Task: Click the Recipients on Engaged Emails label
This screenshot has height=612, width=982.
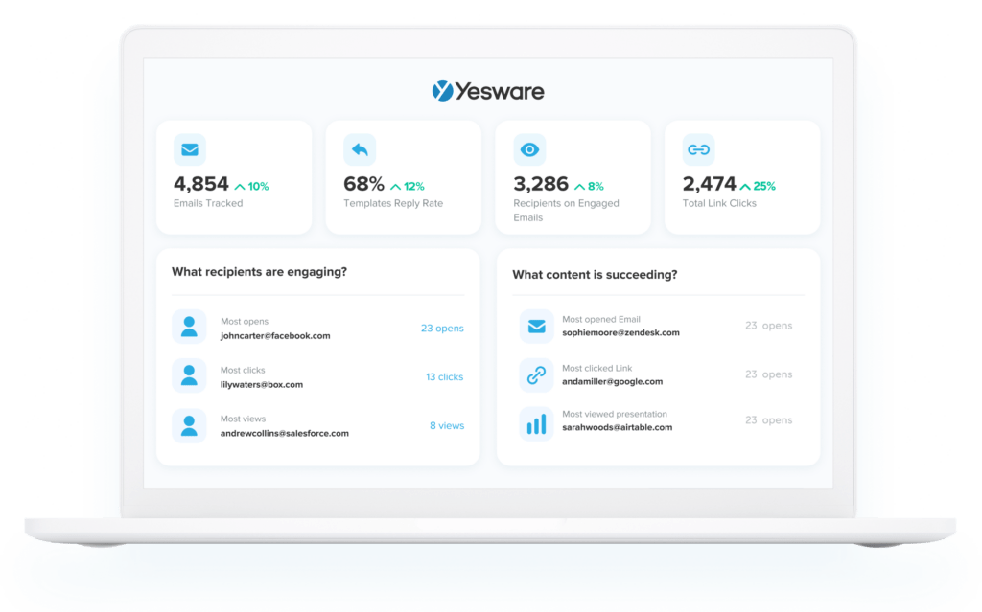Action: (566, 211)
